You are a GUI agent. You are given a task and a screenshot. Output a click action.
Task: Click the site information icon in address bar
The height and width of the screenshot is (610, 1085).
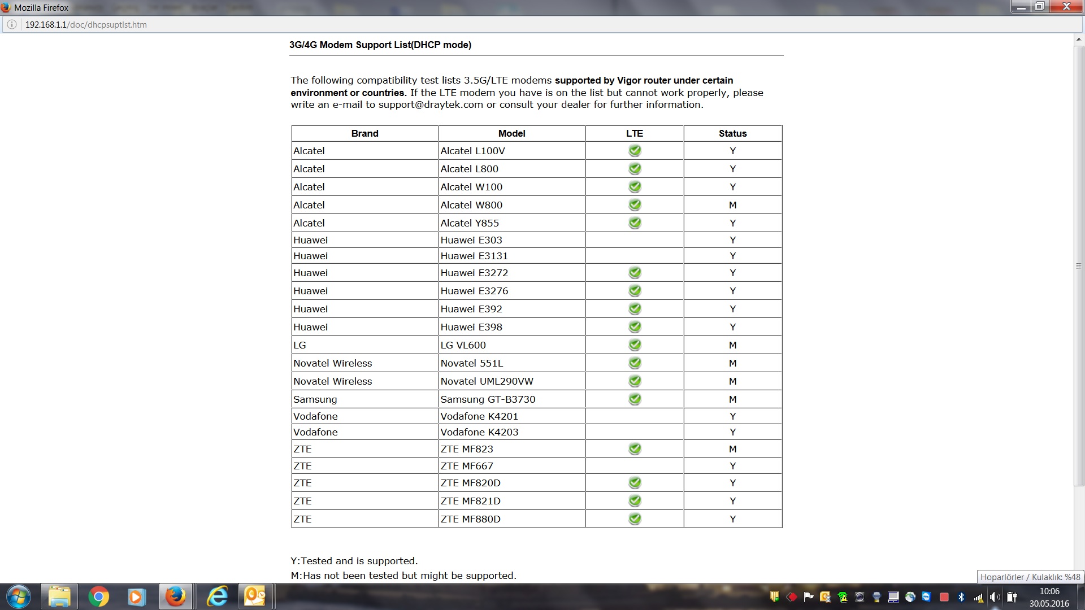11,25
